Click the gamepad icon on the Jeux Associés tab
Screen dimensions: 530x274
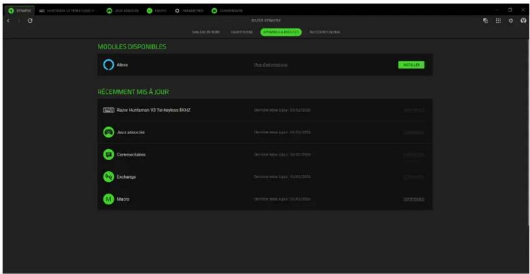pos(109,10)
